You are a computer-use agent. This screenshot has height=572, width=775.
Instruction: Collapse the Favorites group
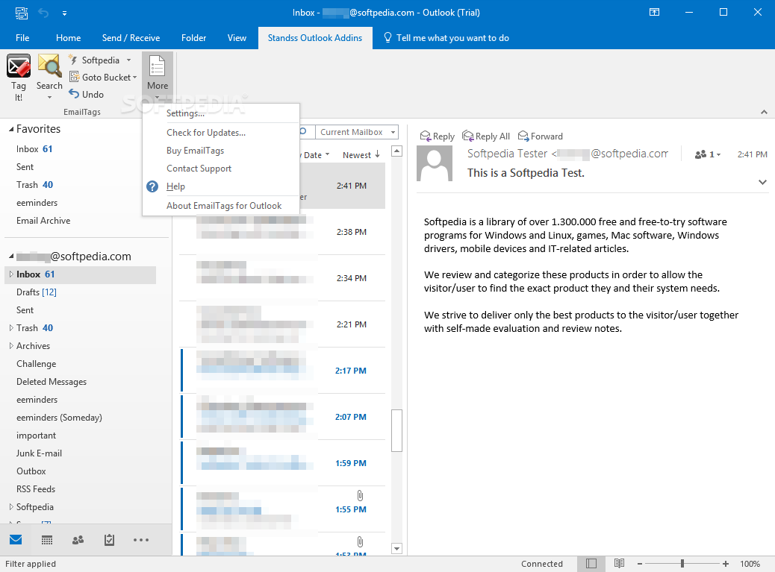pos(11,129)
